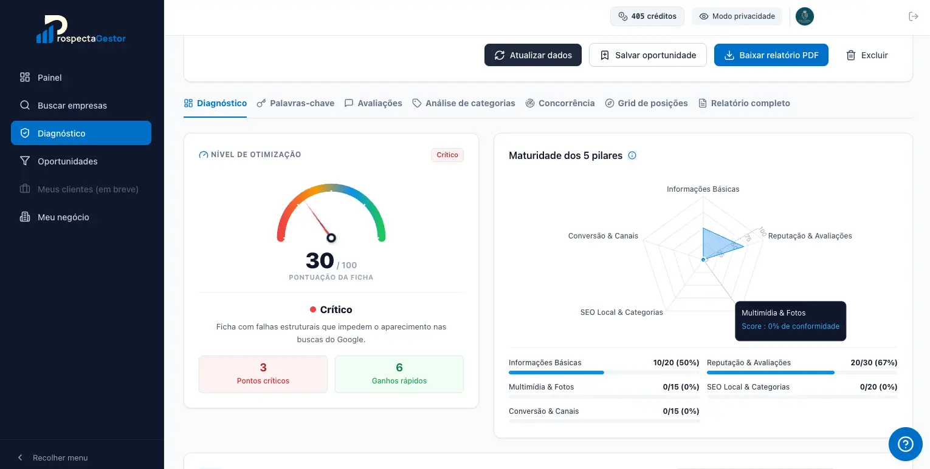Open Painel in the sidebar
Screen dimensions: 930x469
81,77
